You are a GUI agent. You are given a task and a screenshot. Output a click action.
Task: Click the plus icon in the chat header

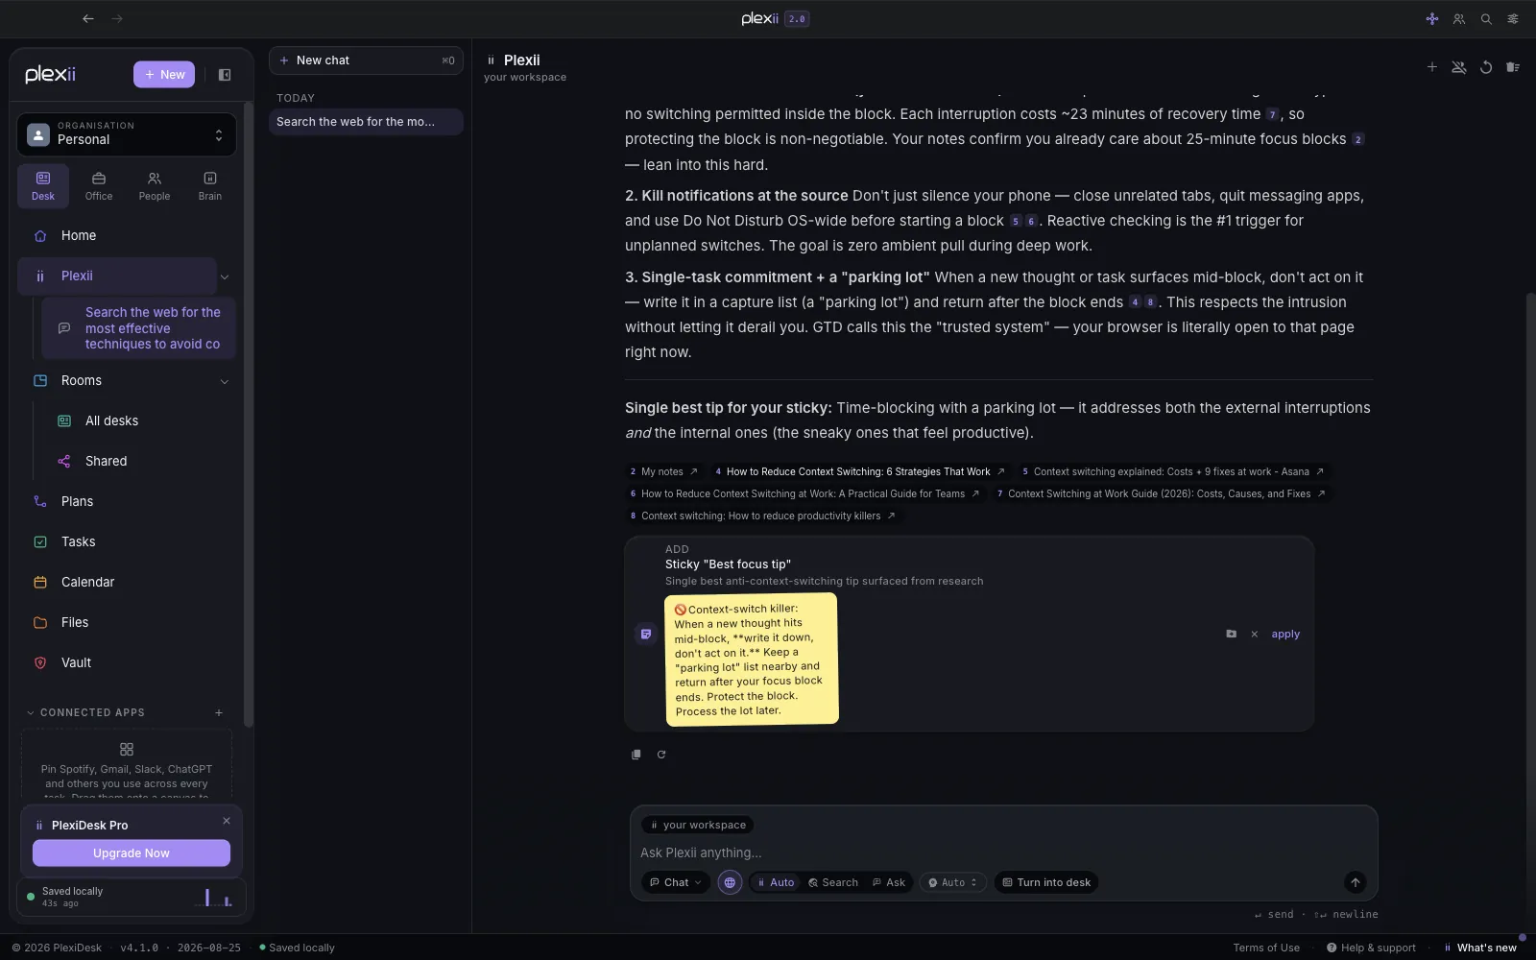[1431, 67]
